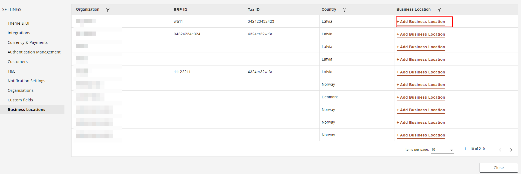This screenshot has height=174, width=521.
Task: Select ERP ID cell wa11
Action: click(x=178, y=21)
